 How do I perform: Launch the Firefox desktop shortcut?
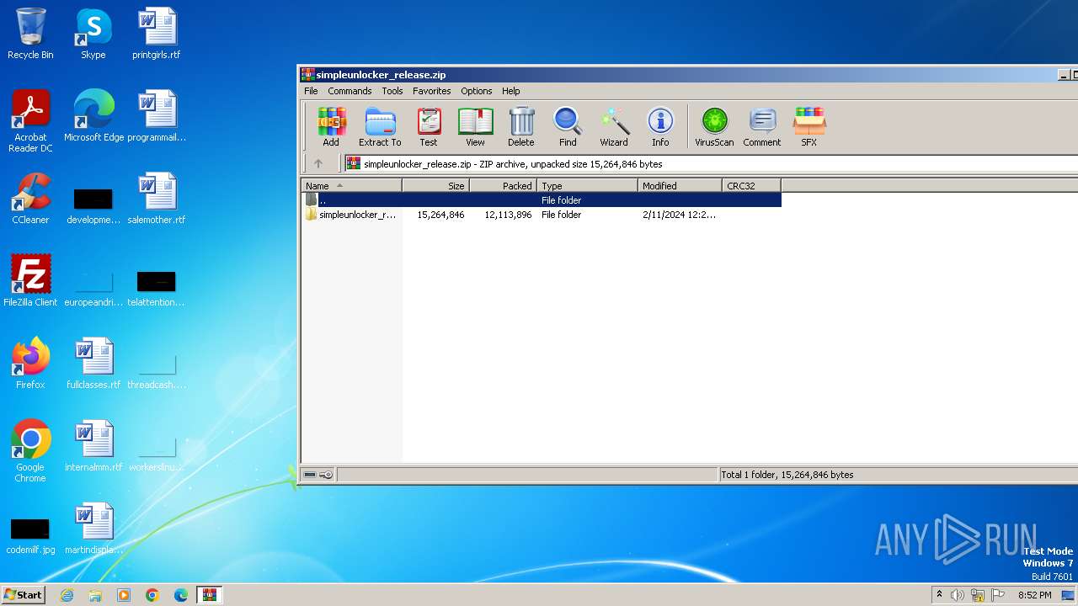click(x=30, y=364)
